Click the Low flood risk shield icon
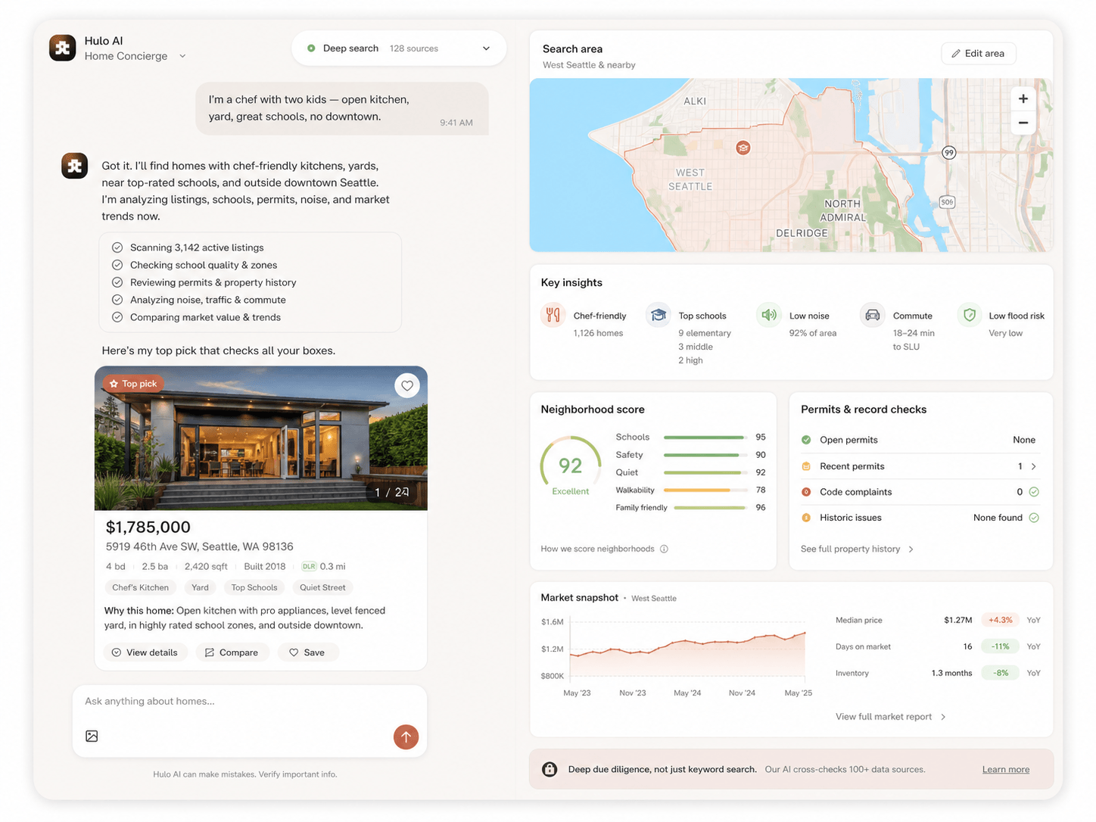 coord(969,315)
